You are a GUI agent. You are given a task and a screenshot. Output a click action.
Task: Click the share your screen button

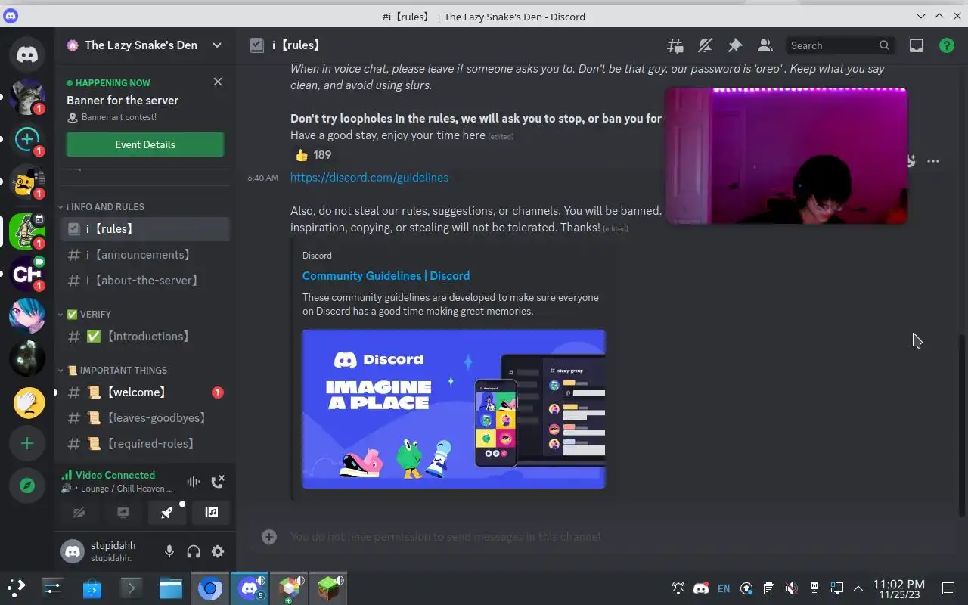123,513
